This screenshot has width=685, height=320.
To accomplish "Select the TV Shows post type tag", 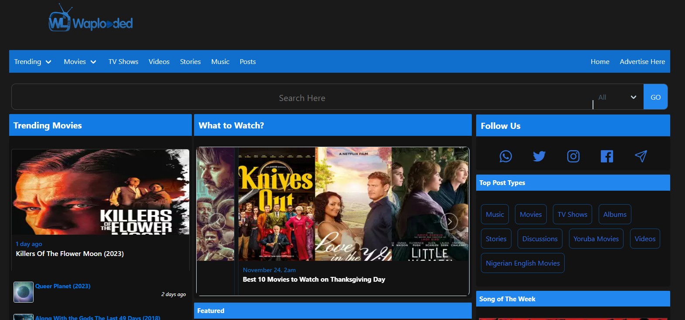I will tap(573, 214).
